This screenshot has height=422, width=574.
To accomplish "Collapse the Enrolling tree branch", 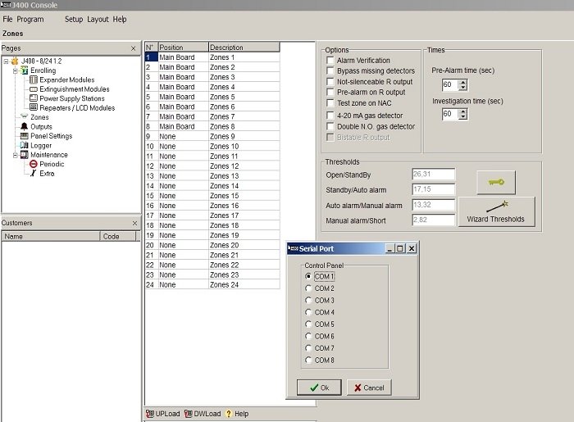I will click(16, 70).
